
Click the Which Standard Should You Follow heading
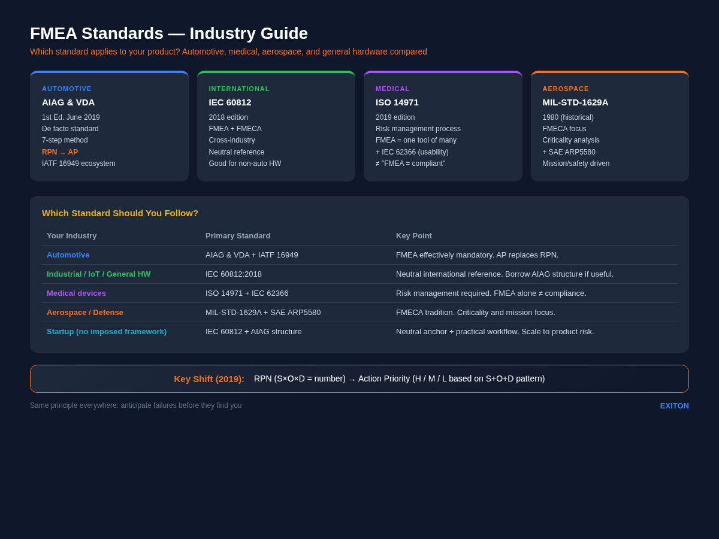coord(120,213)
